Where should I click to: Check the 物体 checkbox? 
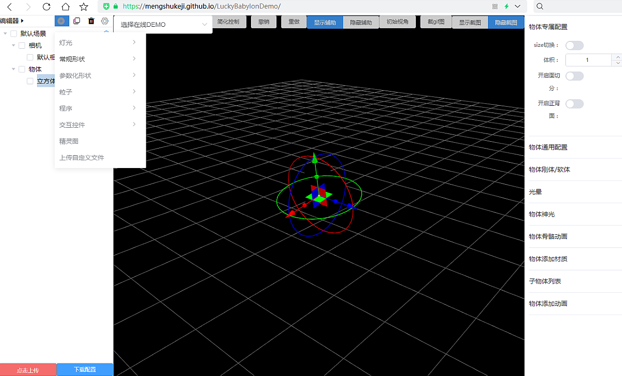pyautogui.click(x=21, y=69)
